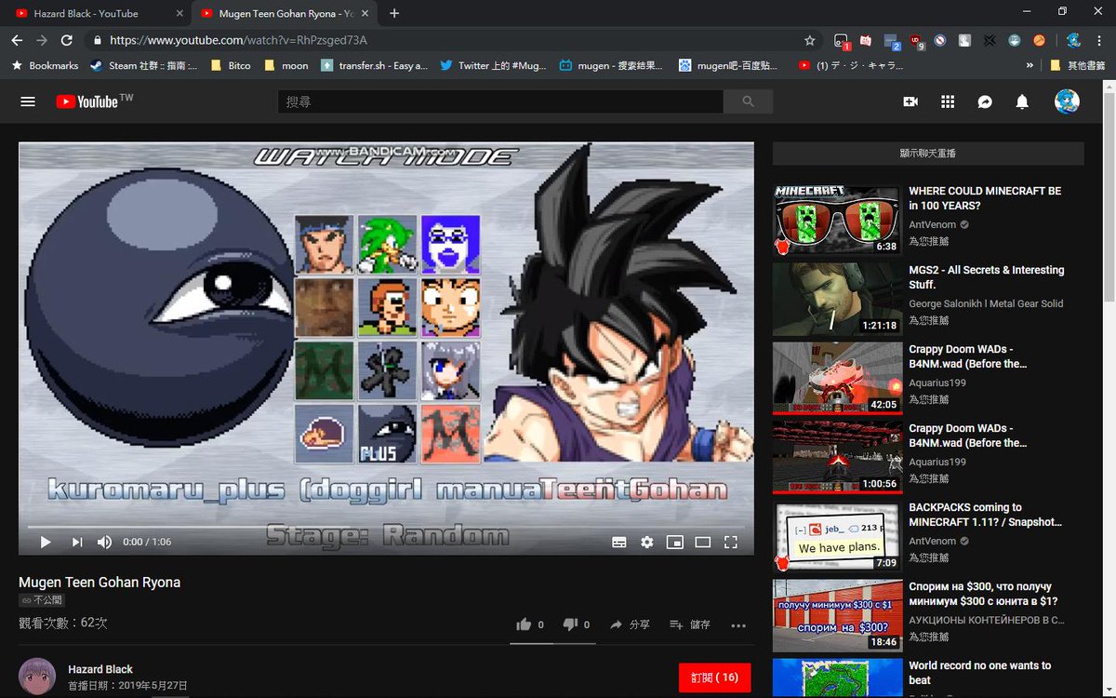Click the Hazard Black channel avatar

click(37, 677)
